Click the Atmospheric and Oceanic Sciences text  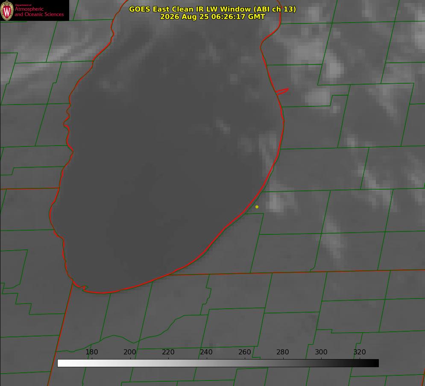(39, 11)
